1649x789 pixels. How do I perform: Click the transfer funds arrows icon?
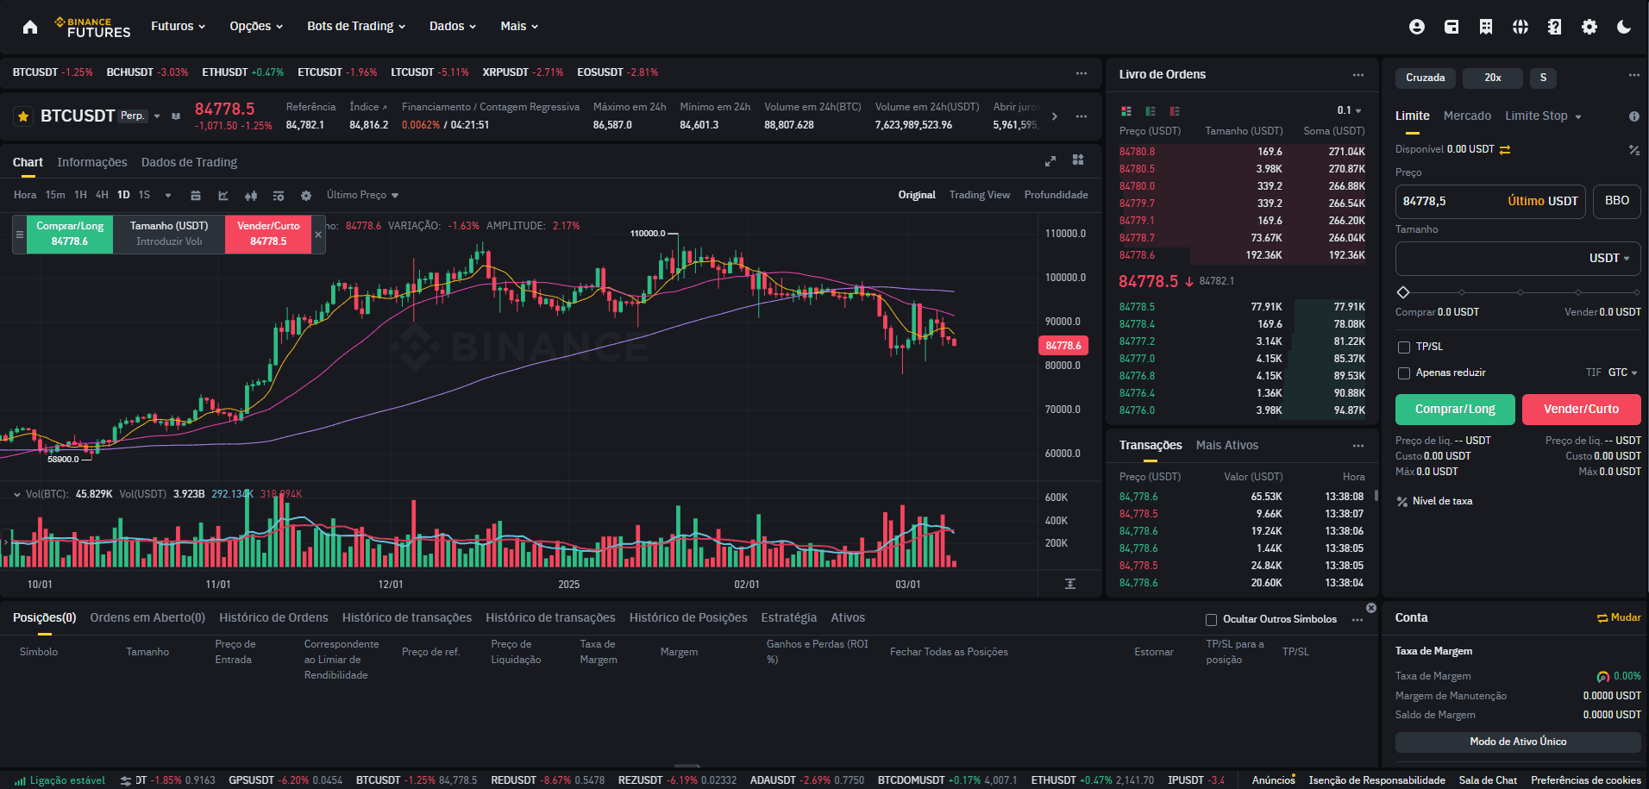pyautogui.click(x=1505, y=150)
